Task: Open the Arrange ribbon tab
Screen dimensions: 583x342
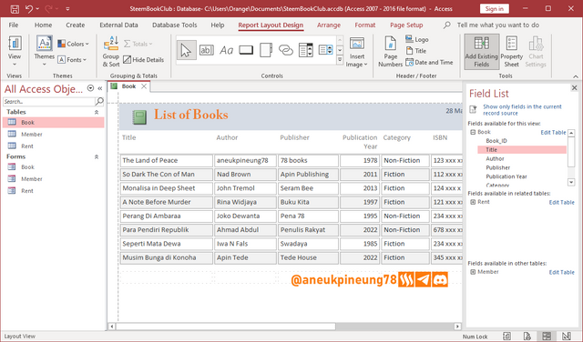Action: (328, 25)
